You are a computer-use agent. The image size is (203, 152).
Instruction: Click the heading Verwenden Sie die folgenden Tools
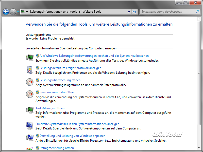[99, 24]
